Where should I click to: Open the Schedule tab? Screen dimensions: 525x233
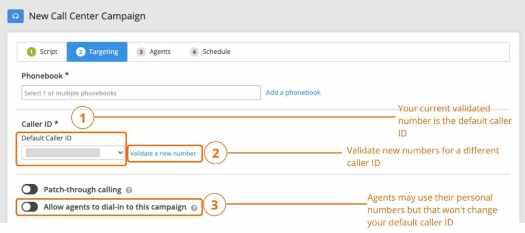(x=210, y=52)
